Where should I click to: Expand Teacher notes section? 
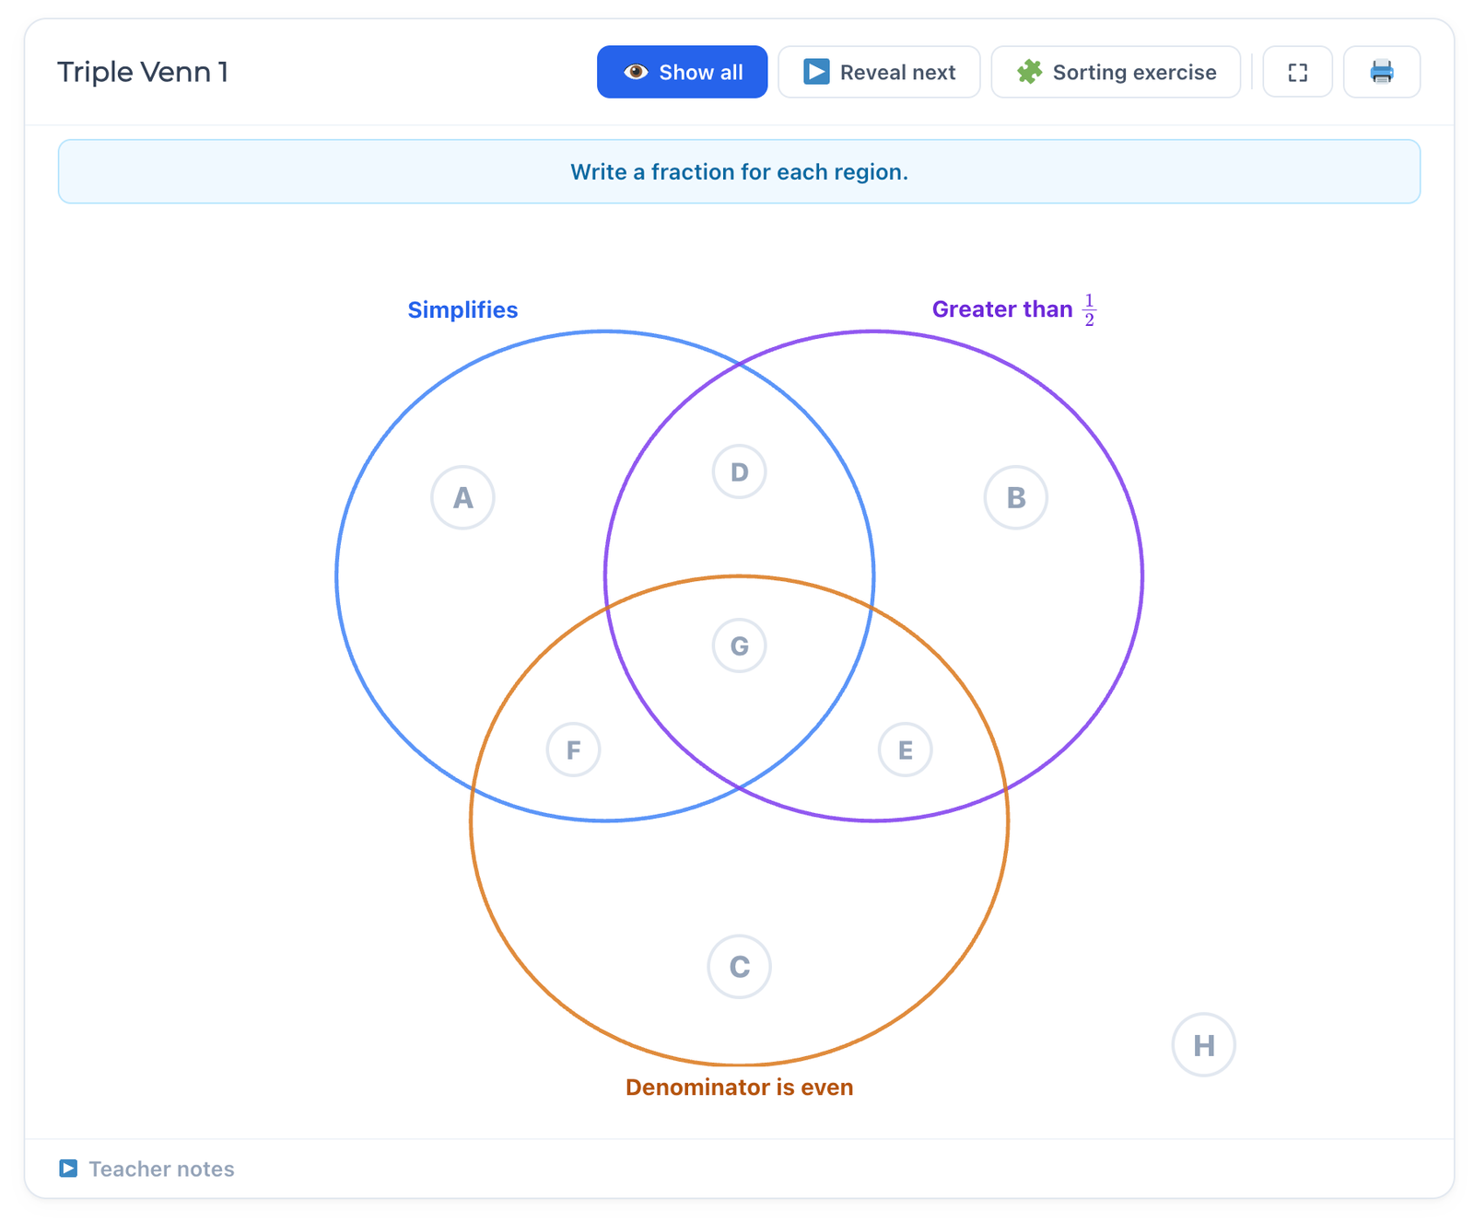161,1169
